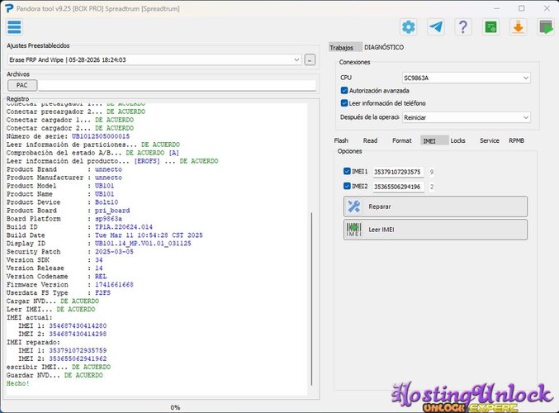This screenshot has width=559, height=413.
Task: Switch to the DIAGNÓSTICO tab
Action: (384, 47)
